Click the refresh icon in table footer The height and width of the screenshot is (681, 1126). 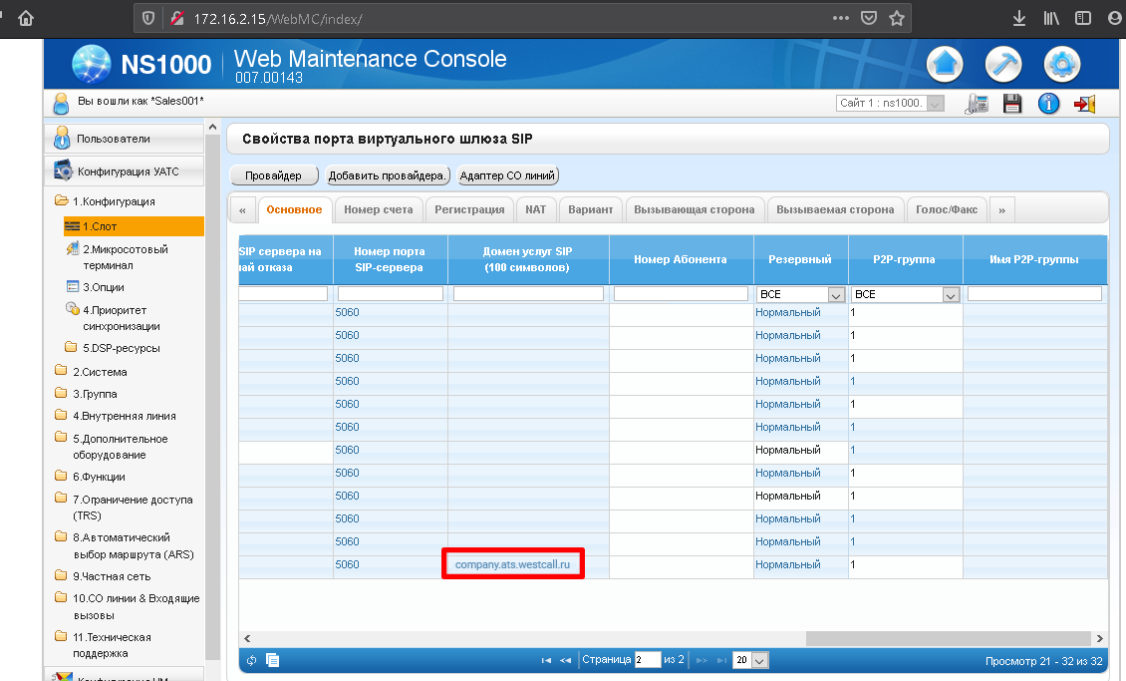pos(251,660)
